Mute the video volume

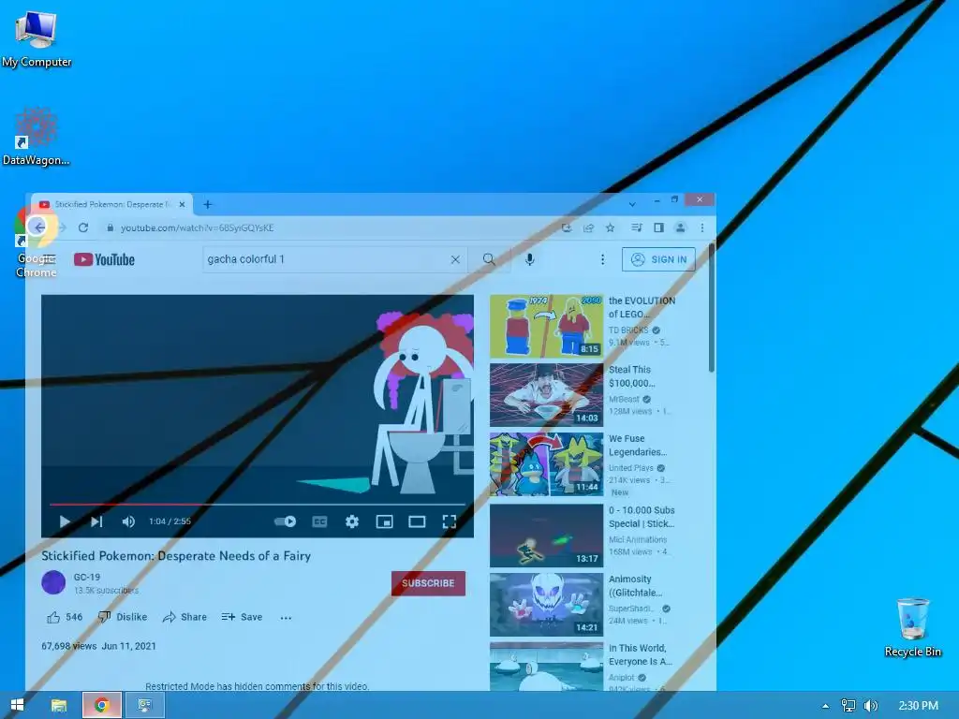(x=127, y=521)
